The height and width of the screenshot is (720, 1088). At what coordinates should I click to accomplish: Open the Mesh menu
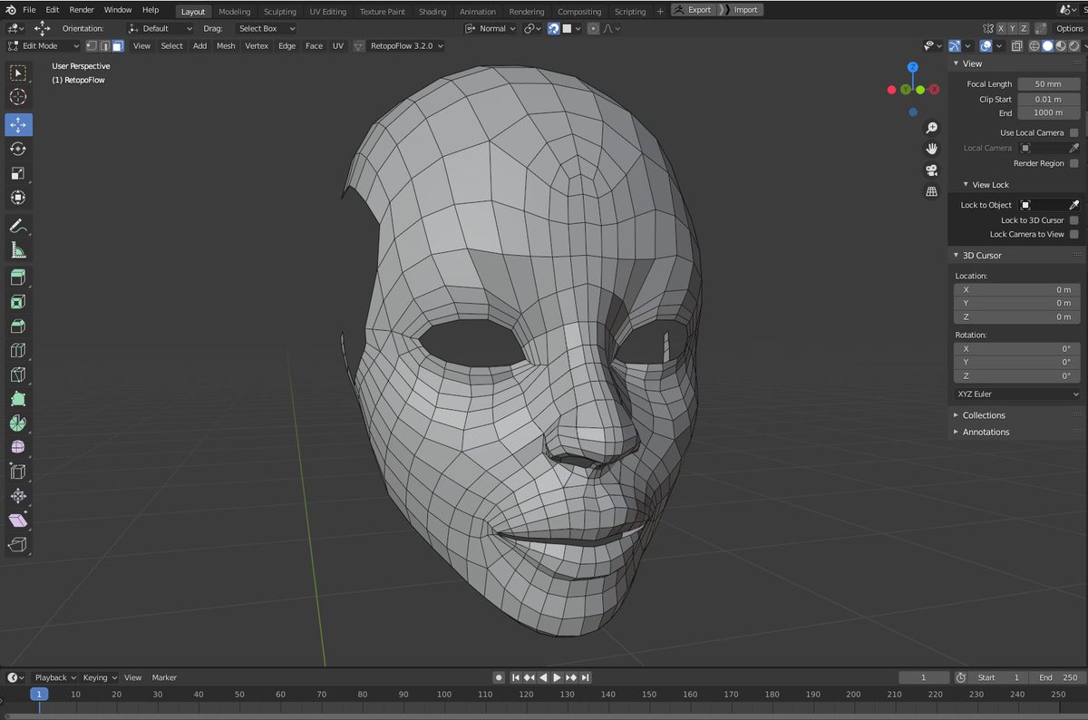pos(226,45)
